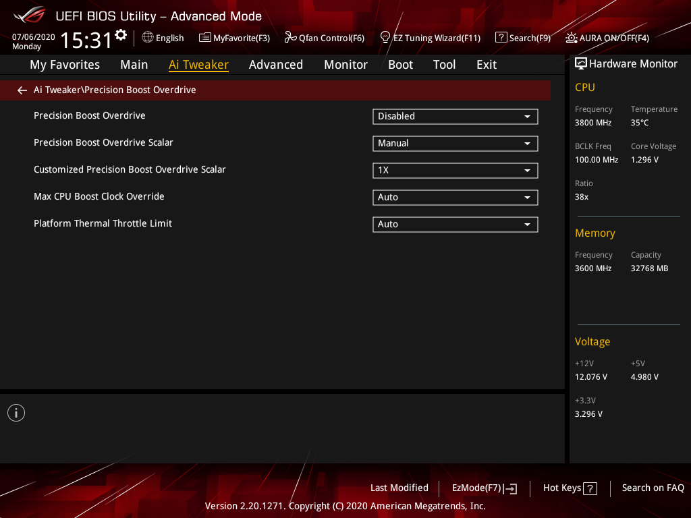Click Customized Precision Boost Overdrive Scalar label

(x=130, y=169)
